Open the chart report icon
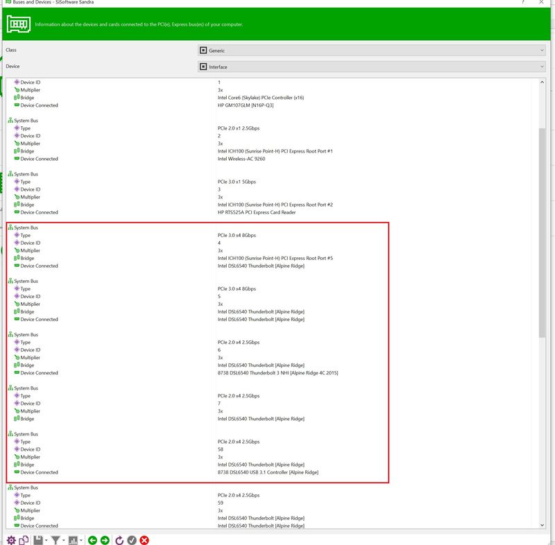The width and height of the screenshot is (555, 545). [x=74, y=539]
